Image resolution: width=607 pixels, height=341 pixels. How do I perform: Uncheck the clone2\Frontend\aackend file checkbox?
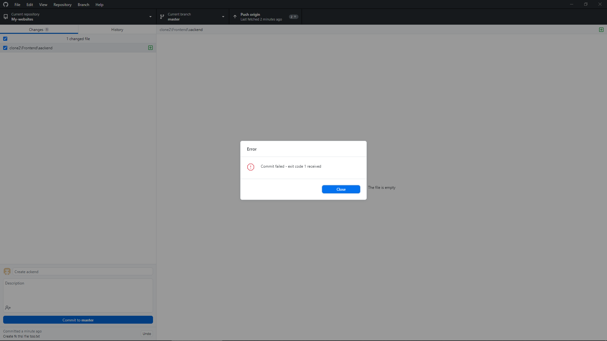[x=5, y=48]
